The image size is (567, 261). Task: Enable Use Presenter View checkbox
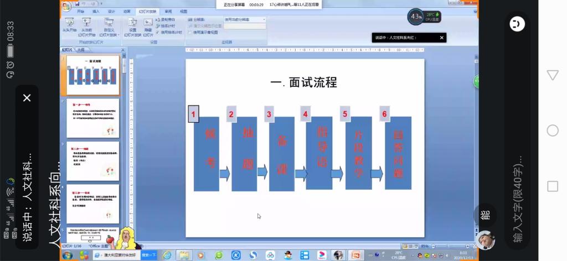(190, 32)
